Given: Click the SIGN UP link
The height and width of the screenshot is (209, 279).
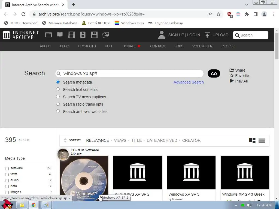Looking at the screenshot, I should click(176, 35).
